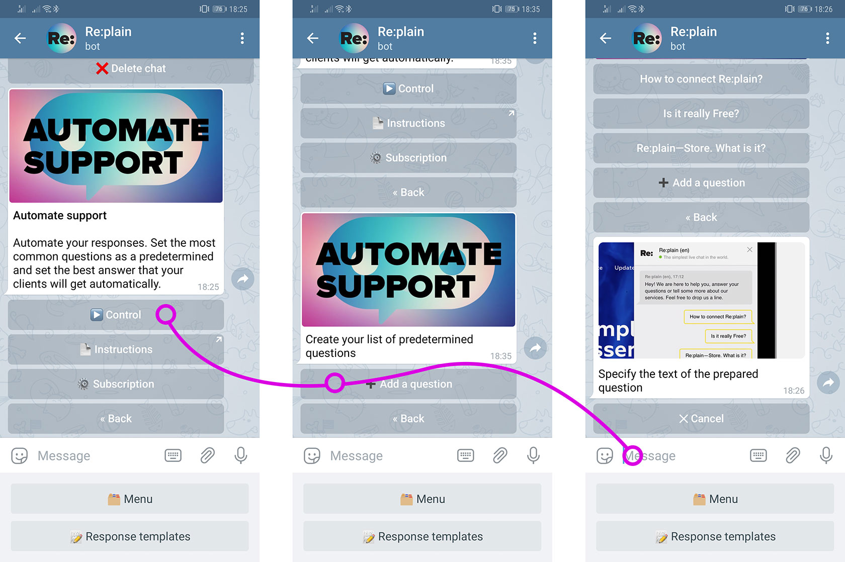Tap the Re:plain title in the left phone header
The height and width of the screenshot is (562, 845).
[108, 32]
